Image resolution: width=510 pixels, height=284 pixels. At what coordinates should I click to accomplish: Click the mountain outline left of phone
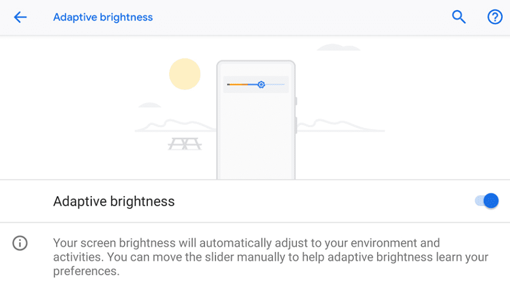176,126
